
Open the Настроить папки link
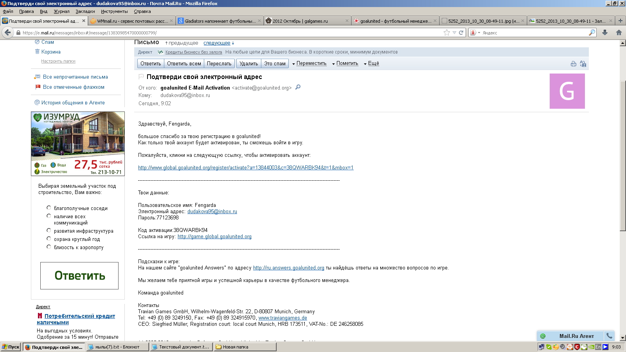[x=58, y=61]
